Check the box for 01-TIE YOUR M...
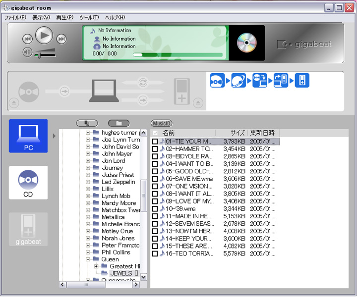 [x=155, y=142]
